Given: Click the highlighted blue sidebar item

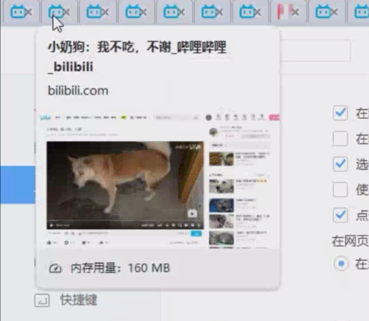Looking at the screenshot, I should click(18, 185).
